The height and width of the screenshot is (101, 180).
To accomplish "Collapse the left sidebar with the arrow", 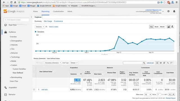I will click(x=31, y=17).
